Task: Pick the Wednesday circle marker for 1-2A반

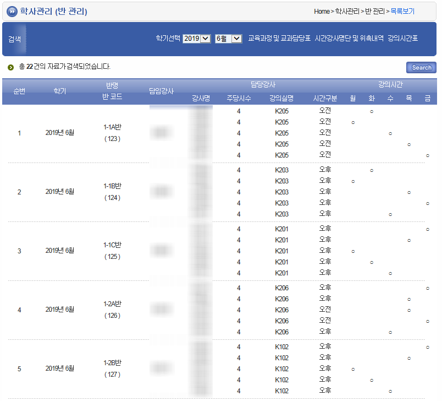Action: pyautogui.click(x=390, y=332)
